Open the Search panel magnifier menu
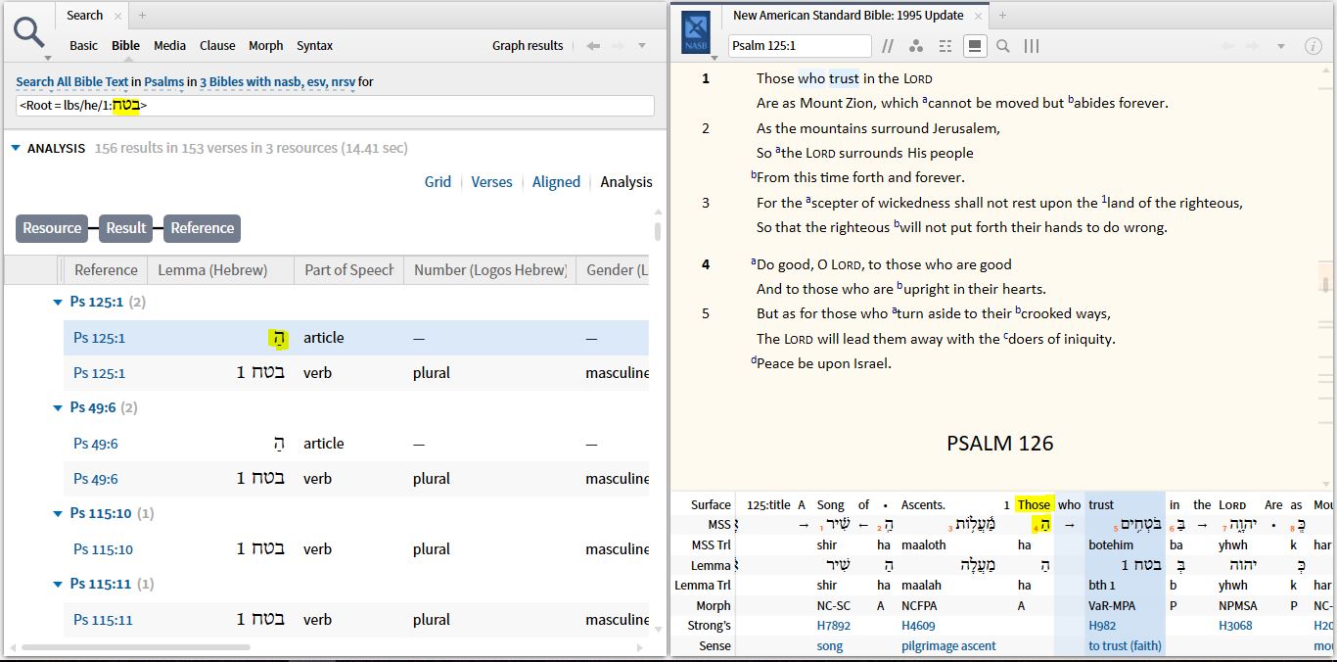This screenshot has height=662, width=1337. tap(29, 33)
